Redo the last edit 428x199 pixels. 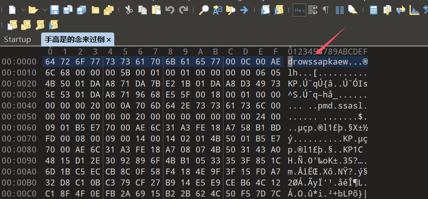tap(183, 10)
